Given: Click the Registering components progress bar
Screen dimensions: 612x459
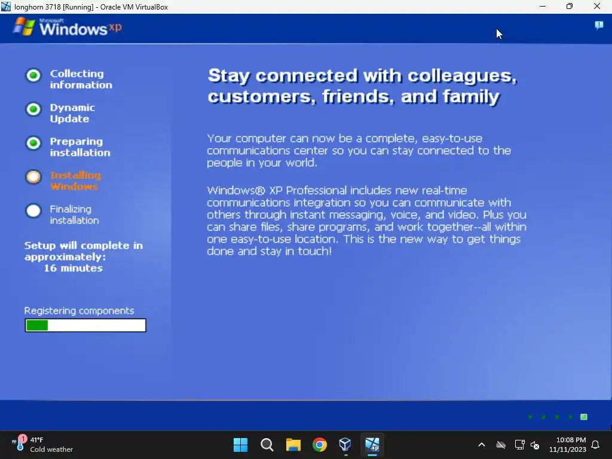Looking at the screenshot, I should [85, 325].
